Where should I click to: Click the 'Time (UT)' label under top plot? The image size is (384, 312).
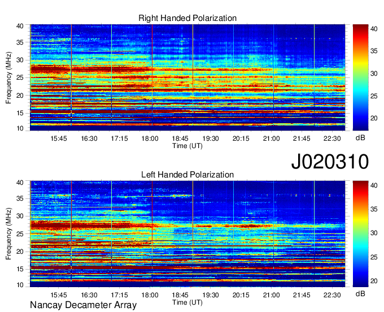click(187, 146)
